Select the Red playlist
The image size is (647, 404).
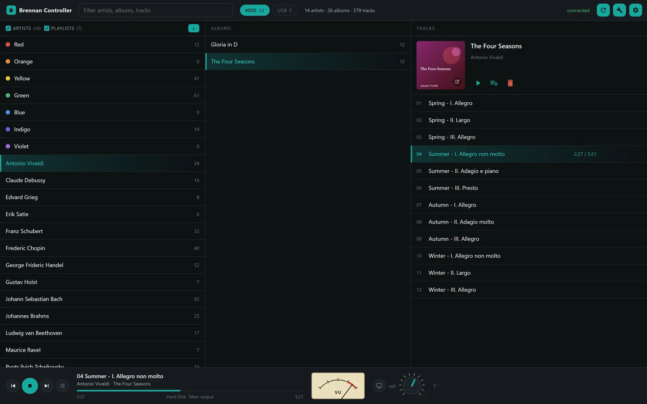[102, 44]
